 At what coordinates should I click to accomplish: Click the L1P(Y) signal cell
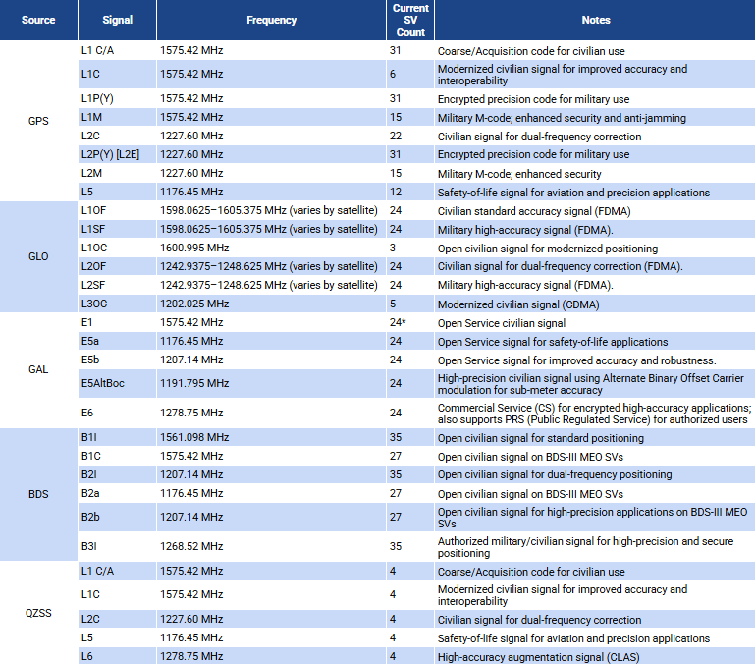click(x=117, y=98)
